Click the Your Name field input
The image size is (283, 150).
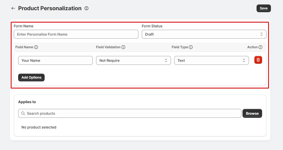click(x=55, y=60)
